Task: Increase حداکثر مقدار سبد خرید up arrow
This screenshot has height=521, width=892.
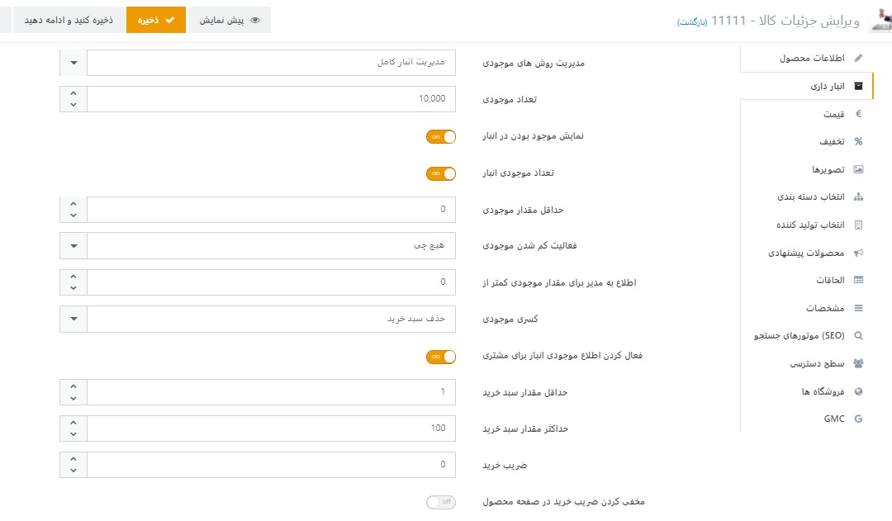Action: (73, 422)
